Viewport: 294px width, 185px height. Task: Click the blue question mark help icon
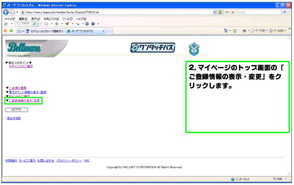point(93,24)
